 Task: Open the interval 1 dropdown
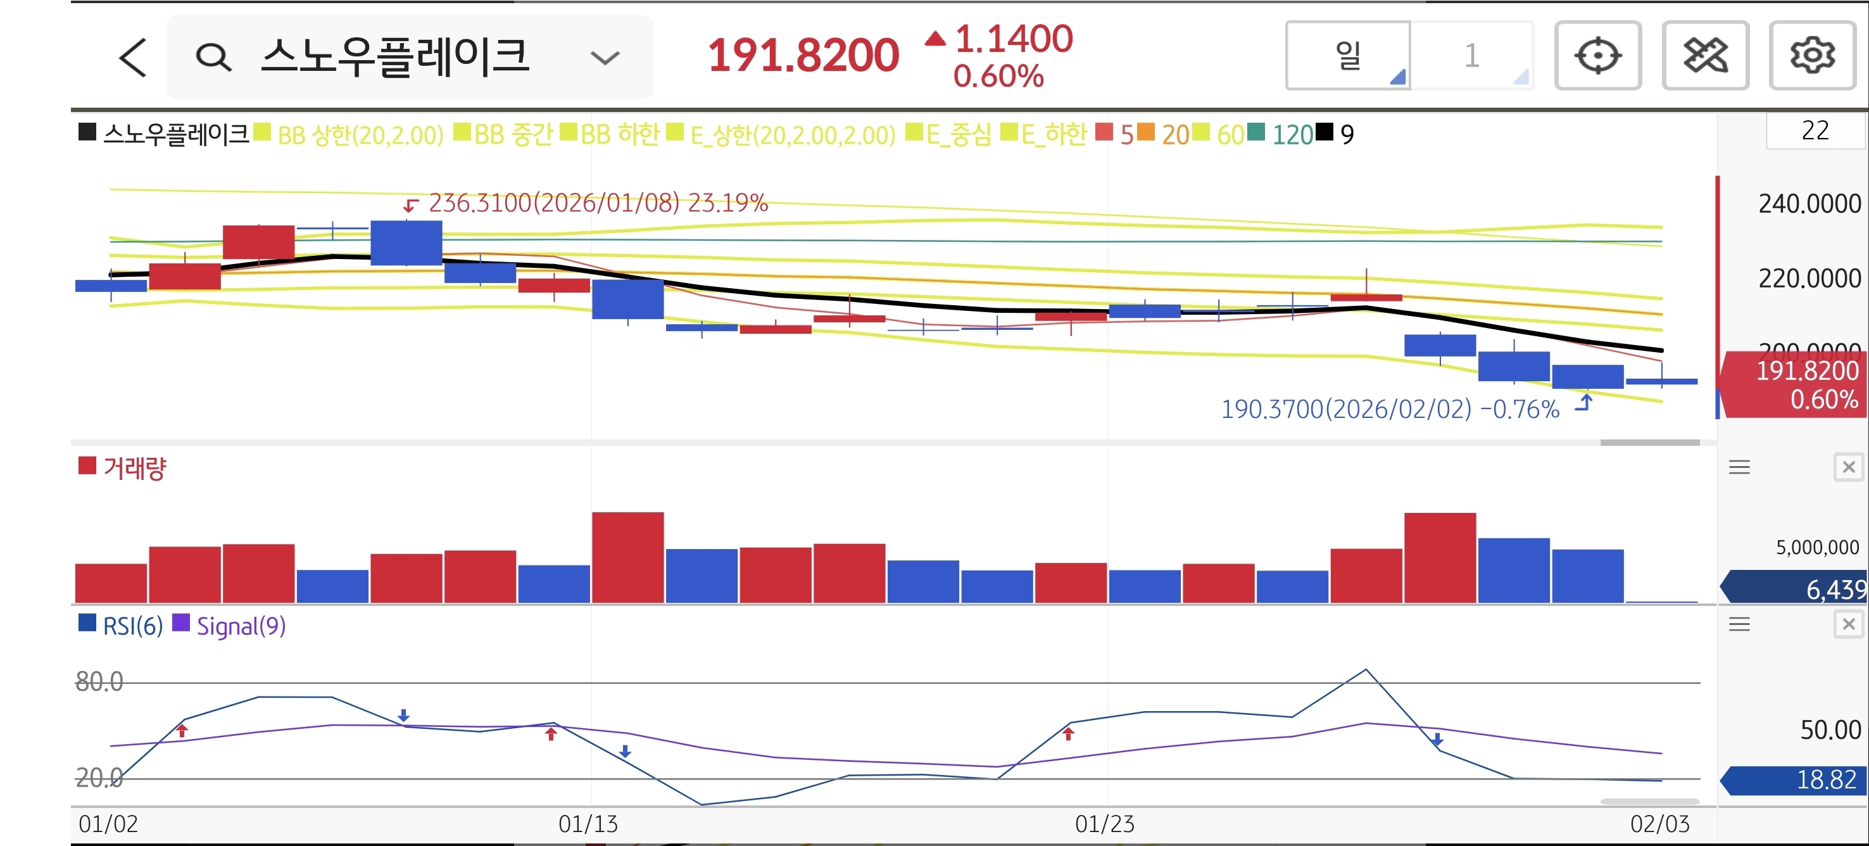point(1471,56)
